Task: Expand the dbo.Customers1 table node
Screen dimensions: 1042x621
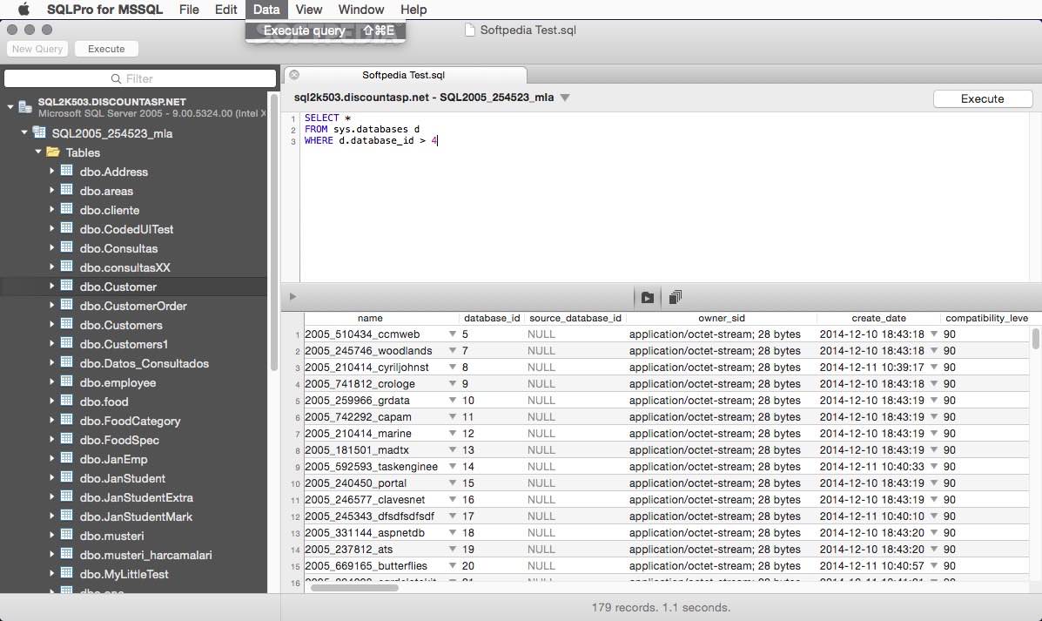Action: point(52,344)
